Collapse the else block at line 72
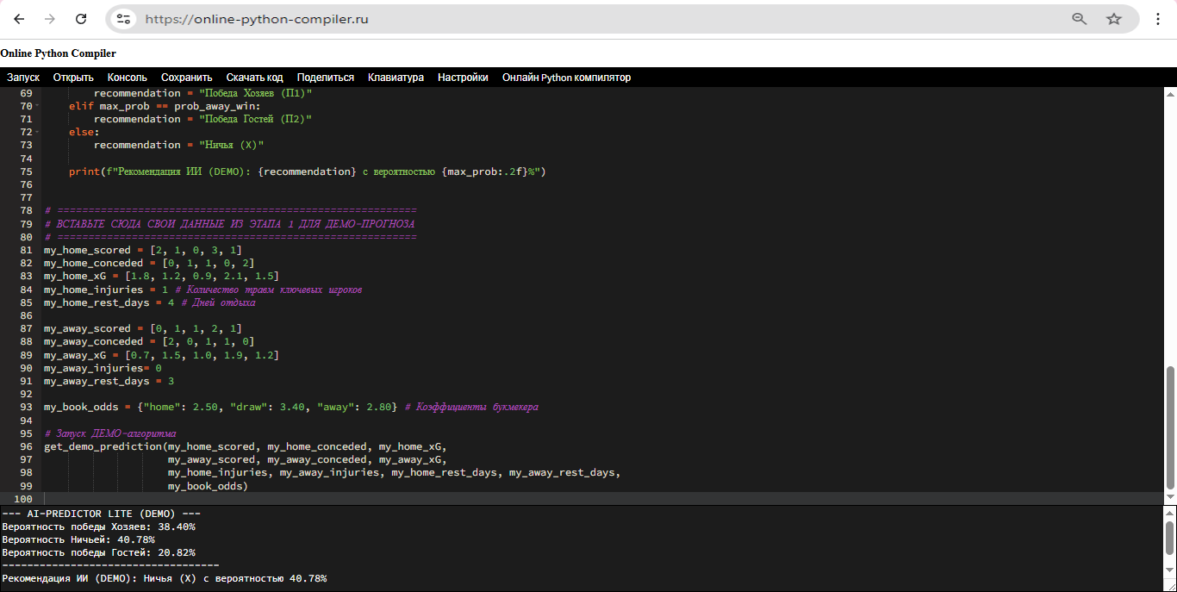The image size is (1177, 592). [x=37, y=132]
